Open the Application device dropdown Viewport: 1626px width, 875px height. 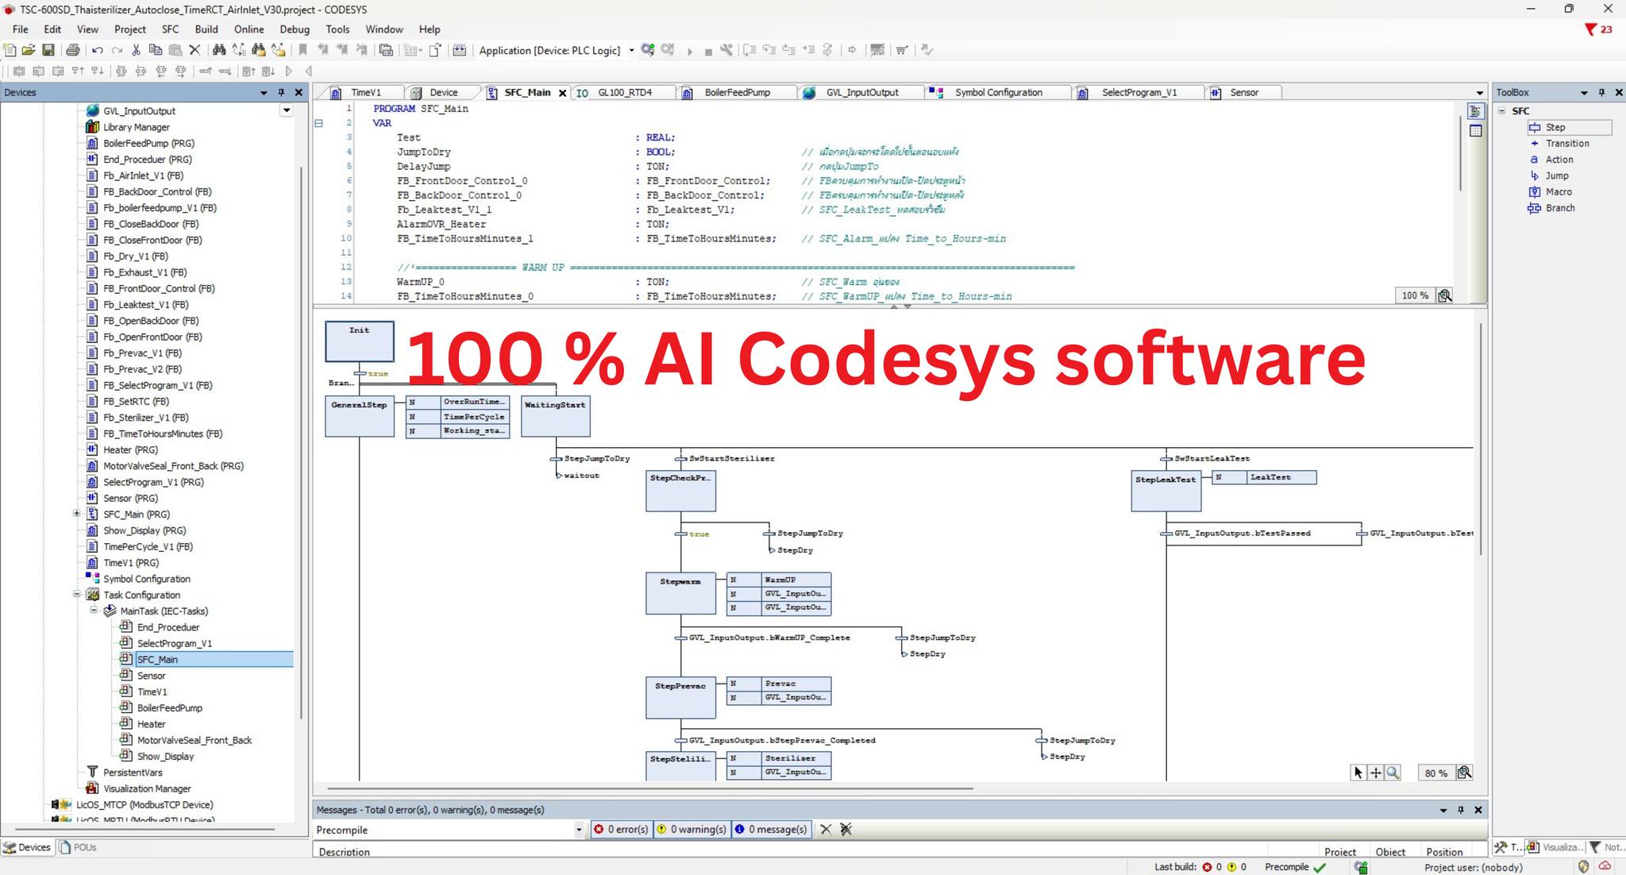point(632,50)
